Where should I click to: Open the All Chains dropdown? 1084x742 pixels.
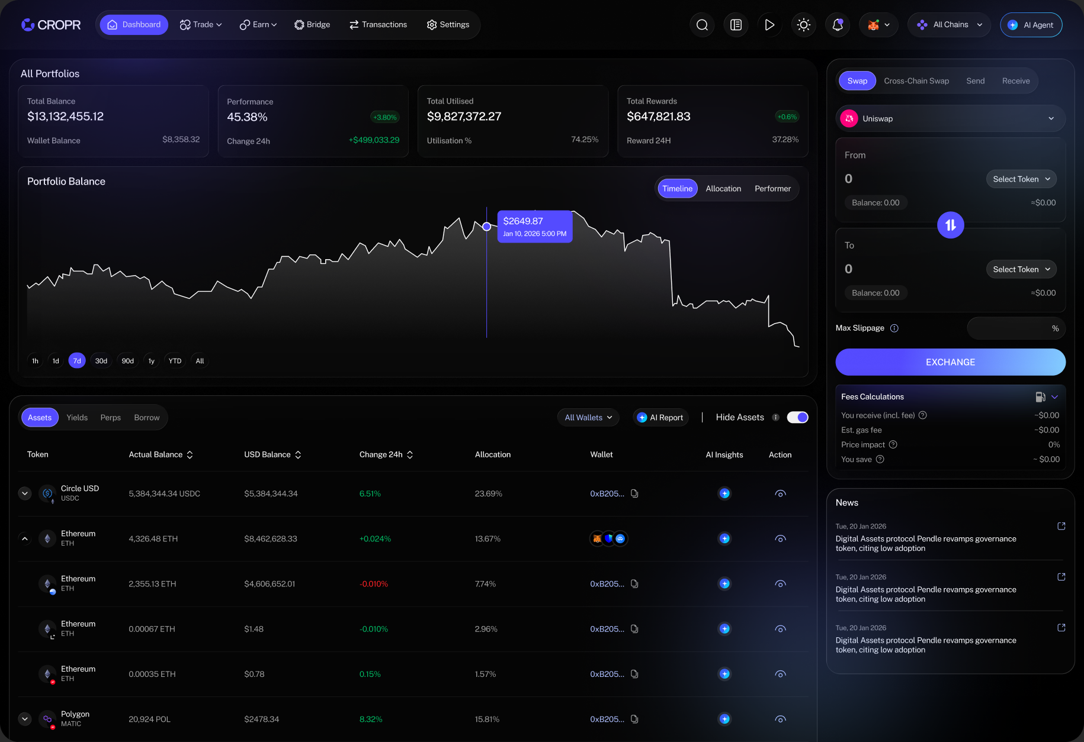949,25
